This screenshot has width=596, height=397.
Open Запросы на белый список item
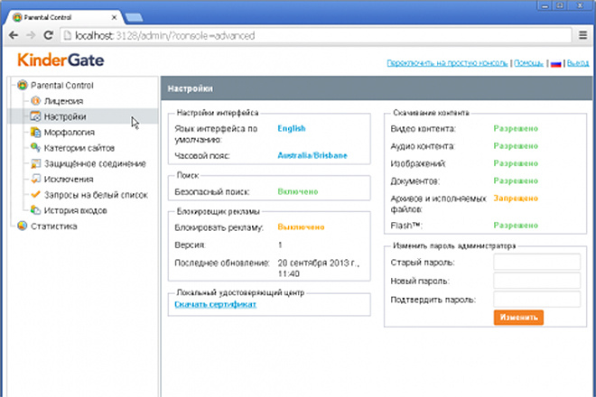(96, 195)
